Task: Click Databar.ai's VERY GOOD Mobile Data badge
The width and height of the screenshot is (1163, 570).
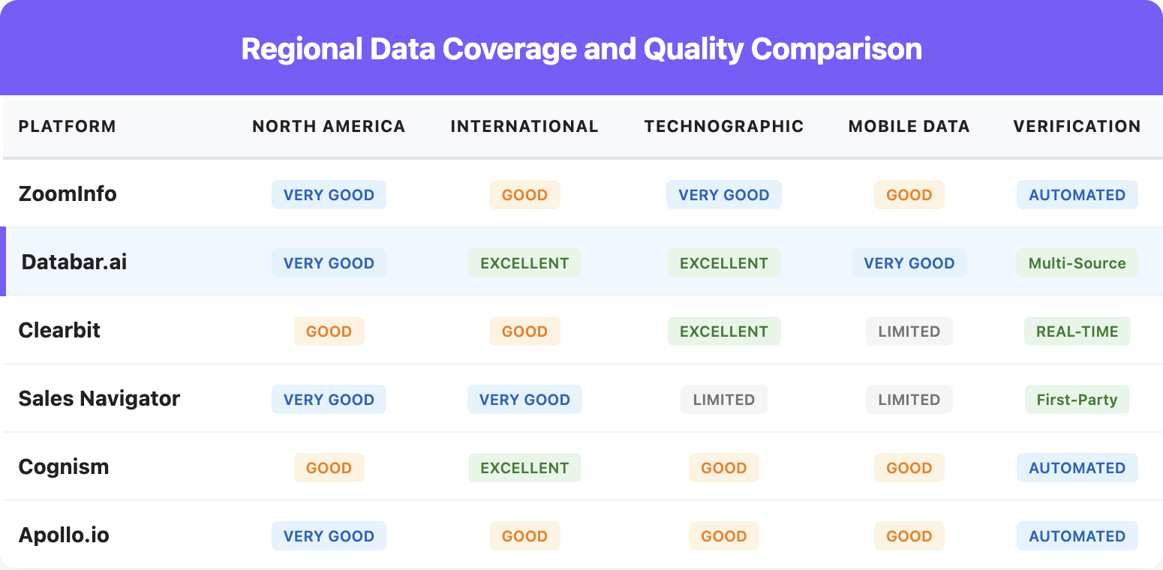Action: coord(909,263)
